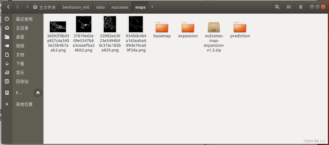Click the desktop folder icon in sidebar
The height and width of the screenshot is (145, 329).
point(7,37)
